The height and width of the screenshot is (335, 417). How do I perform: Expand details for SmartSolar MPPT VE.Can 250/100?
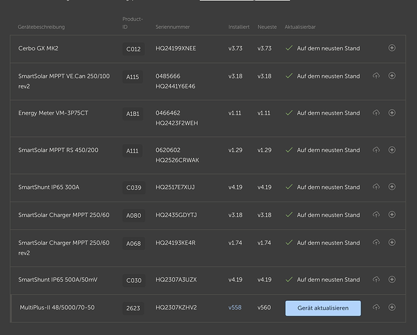point(392,76)
